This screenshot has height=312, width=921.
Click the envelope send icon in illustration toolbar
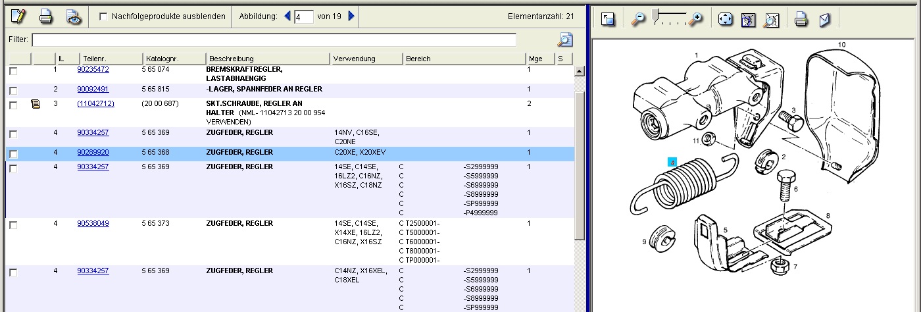(x=824, y=19)
